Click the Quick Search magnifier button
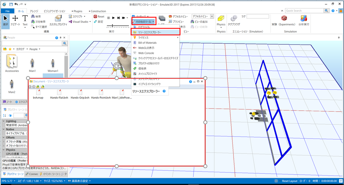The height and width of the screenshot is (185, 344). coord(326,10)
